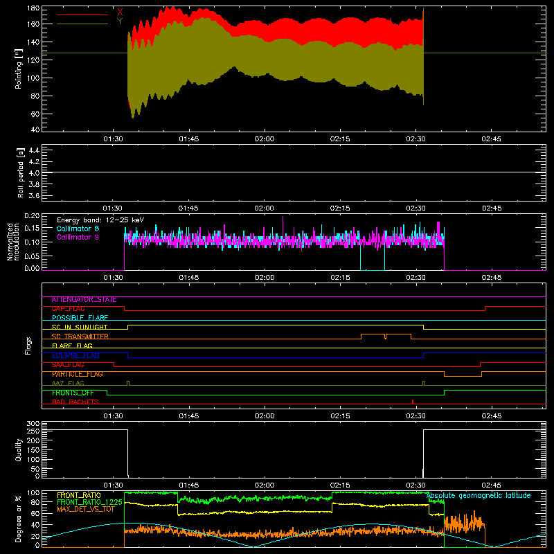Click the 140 tick on the Pointing axis
The image size is (554, 554).
[x=33, y=42]
